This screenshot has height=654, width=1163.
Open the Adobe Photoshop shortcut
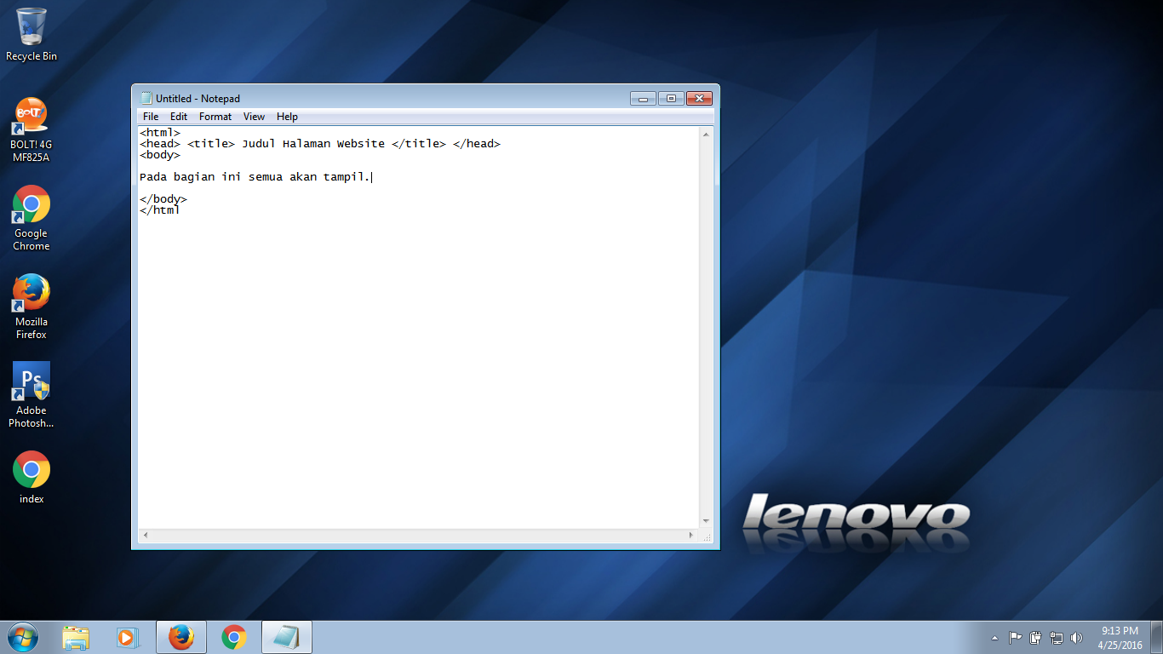tap(31, 381)
